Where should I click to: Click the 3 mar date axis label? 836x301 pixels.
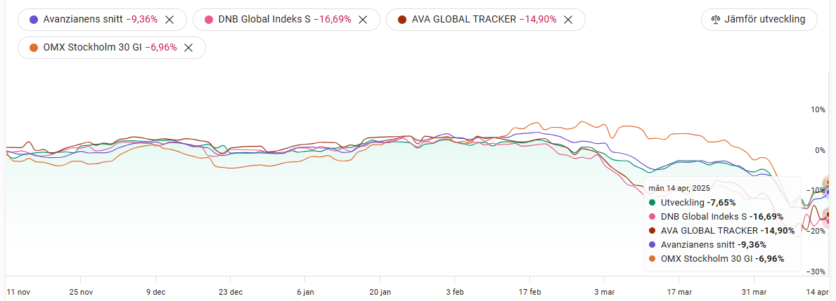click(x=604, y=291)
